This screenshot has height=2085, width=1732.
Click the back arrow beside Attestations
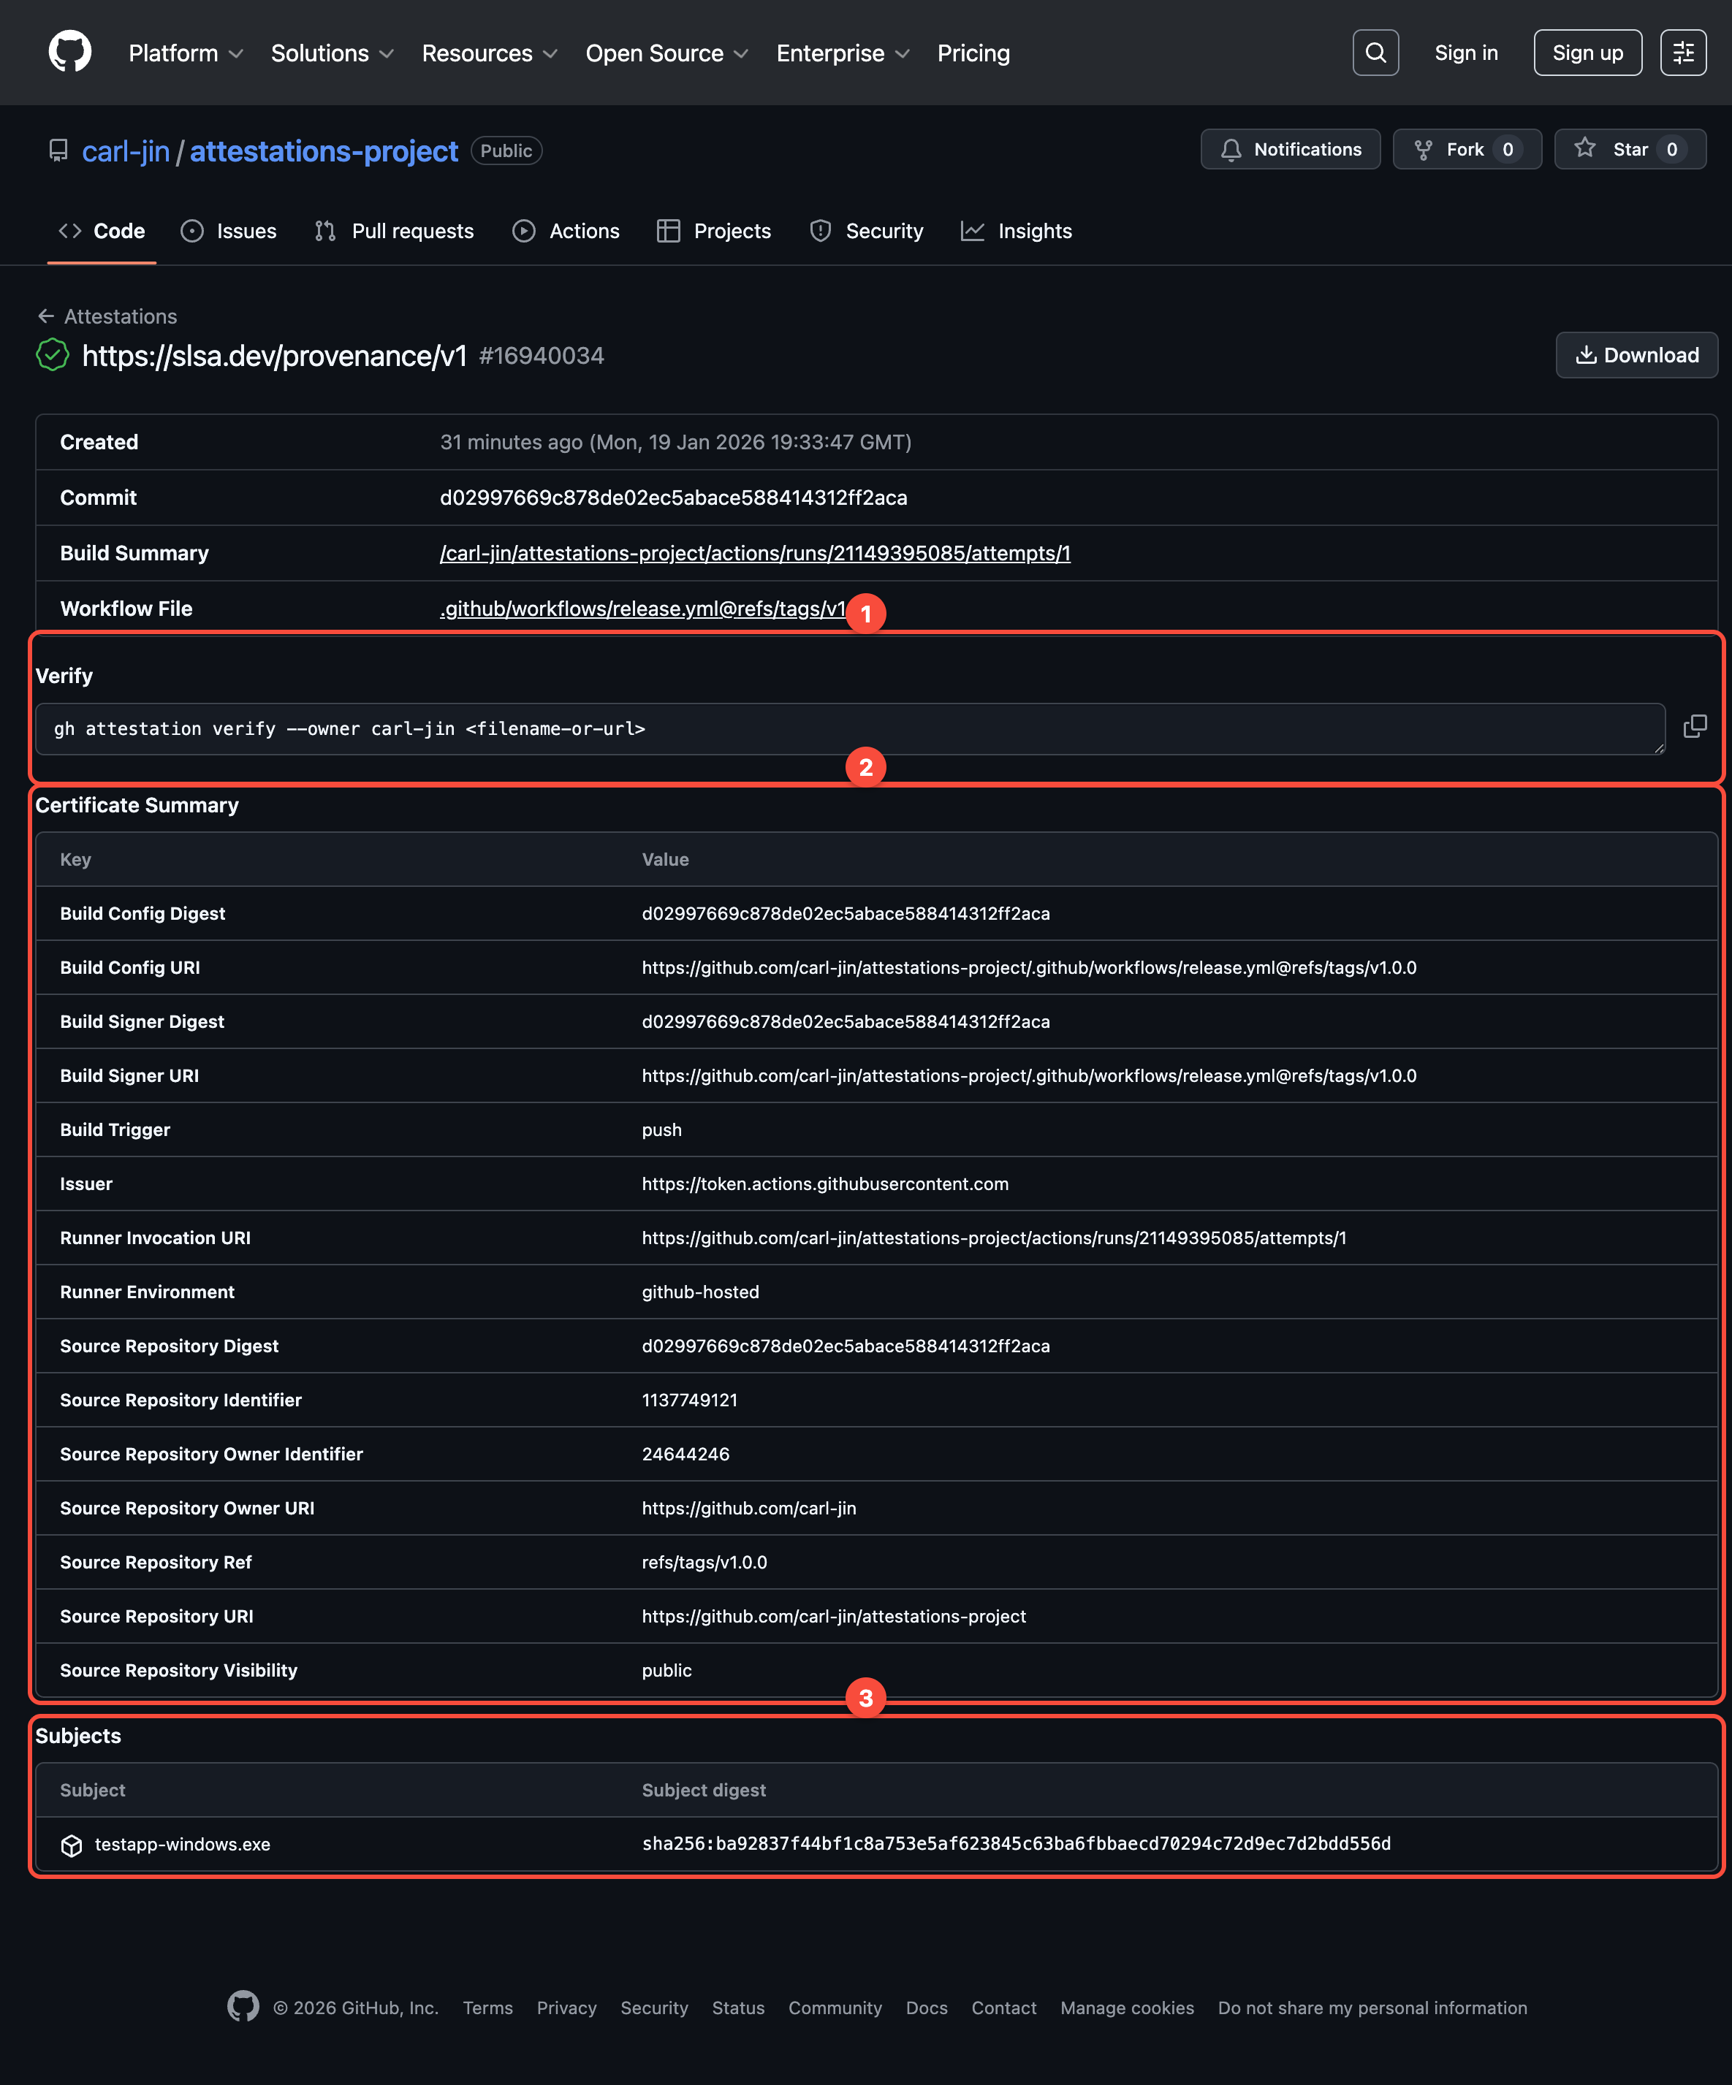pyautogui.click(x=46, y=316)
